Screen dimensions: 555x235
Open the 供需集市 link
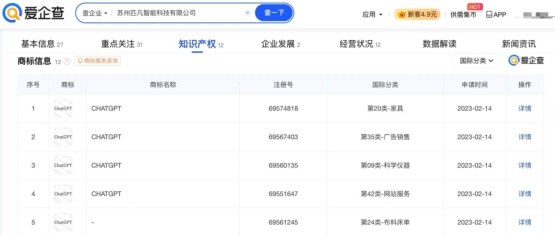(463, 15)
